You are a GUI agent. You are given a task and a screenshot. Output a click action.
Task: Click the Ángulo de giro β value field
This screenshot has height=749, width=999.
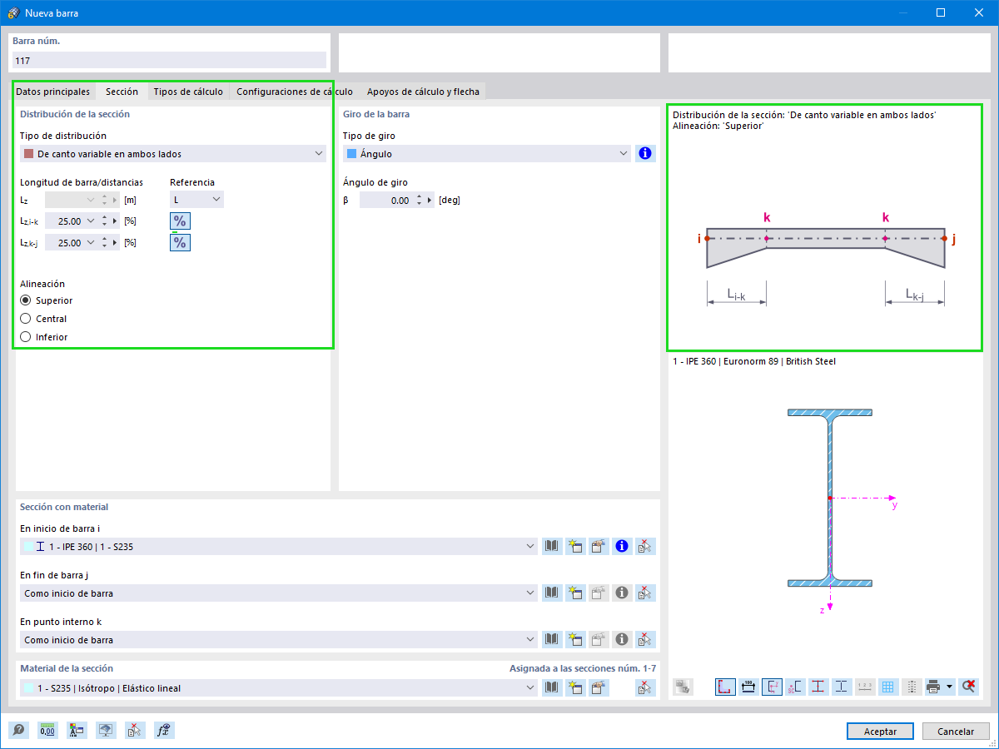[x=387, y=200]
